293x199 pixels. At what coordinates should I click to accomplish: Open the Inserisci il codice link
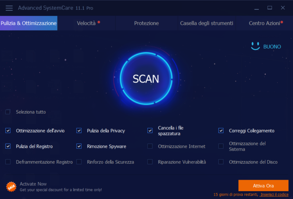click(274, 194)
